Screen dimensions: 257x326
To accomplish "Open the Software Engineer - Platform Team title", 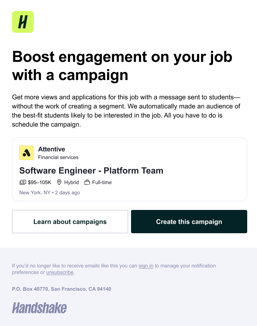I will point(91,171).
